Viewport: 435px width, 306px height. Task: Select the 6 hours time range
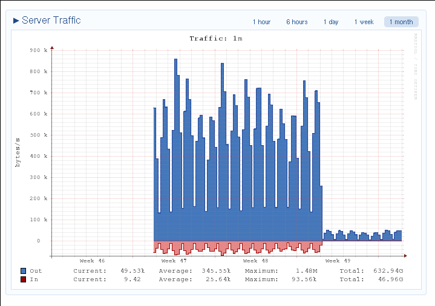point(296,22)
